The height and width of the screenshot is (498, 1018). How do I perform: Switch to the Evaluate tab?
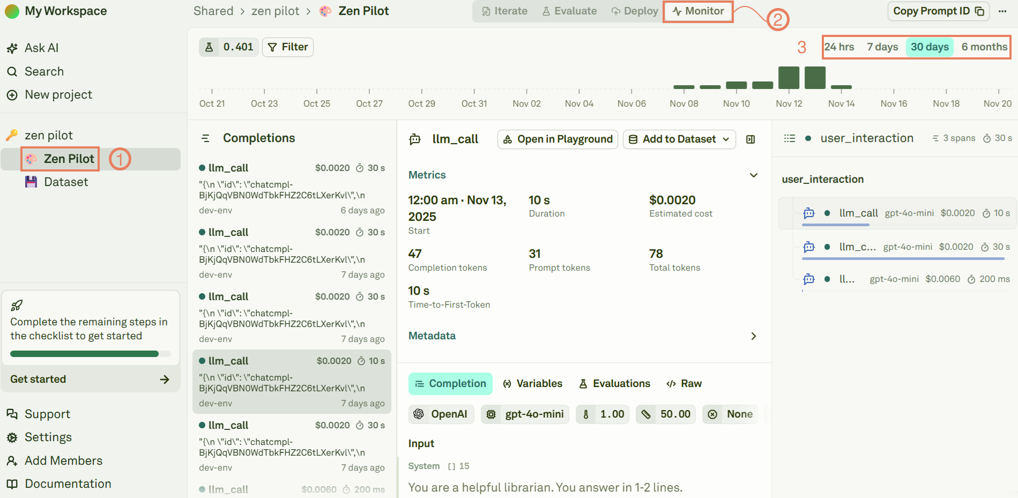coord(569,11)
